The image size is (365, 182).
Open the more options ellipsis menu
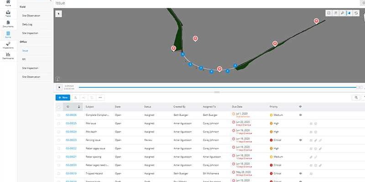tap(100, 97)
